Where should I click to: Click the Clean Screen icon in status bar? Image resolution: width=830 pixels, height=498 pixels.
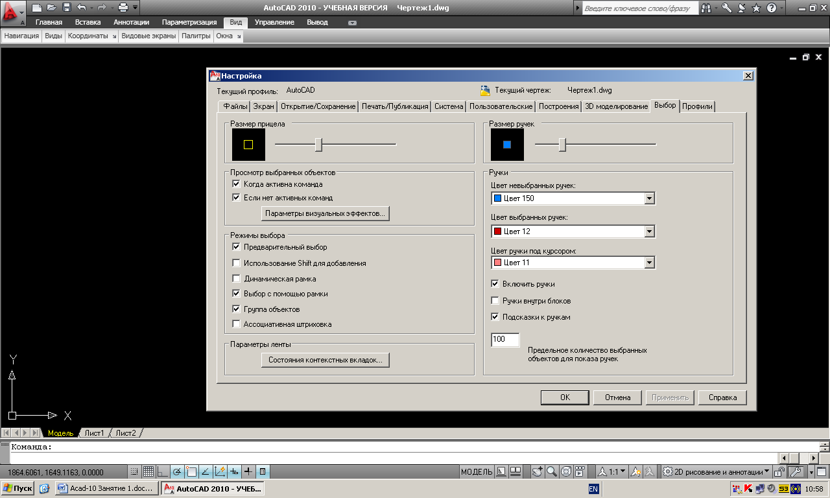821,471
